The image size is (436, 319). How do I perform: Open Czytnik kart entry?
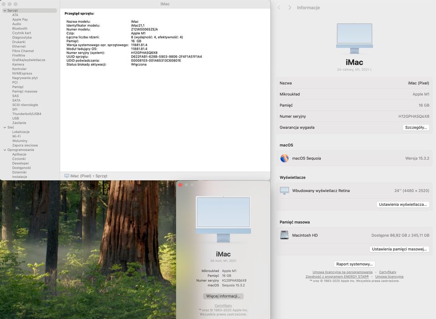point(21,33)
